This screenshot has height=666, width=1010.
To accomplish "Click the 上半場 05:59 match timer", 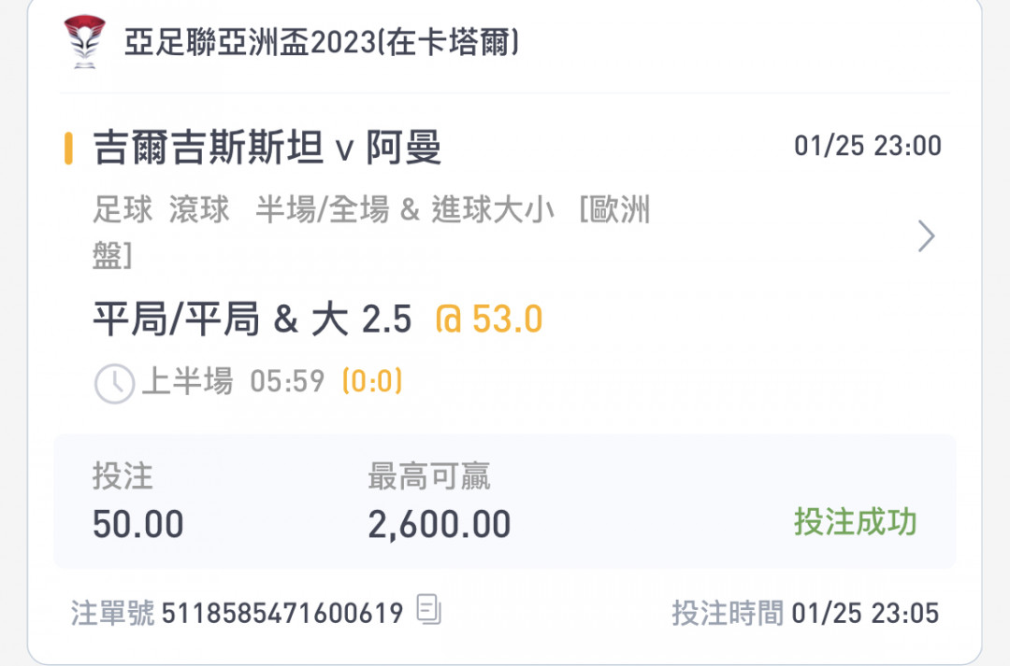I will pyautogui.click(x=233, y=380).
